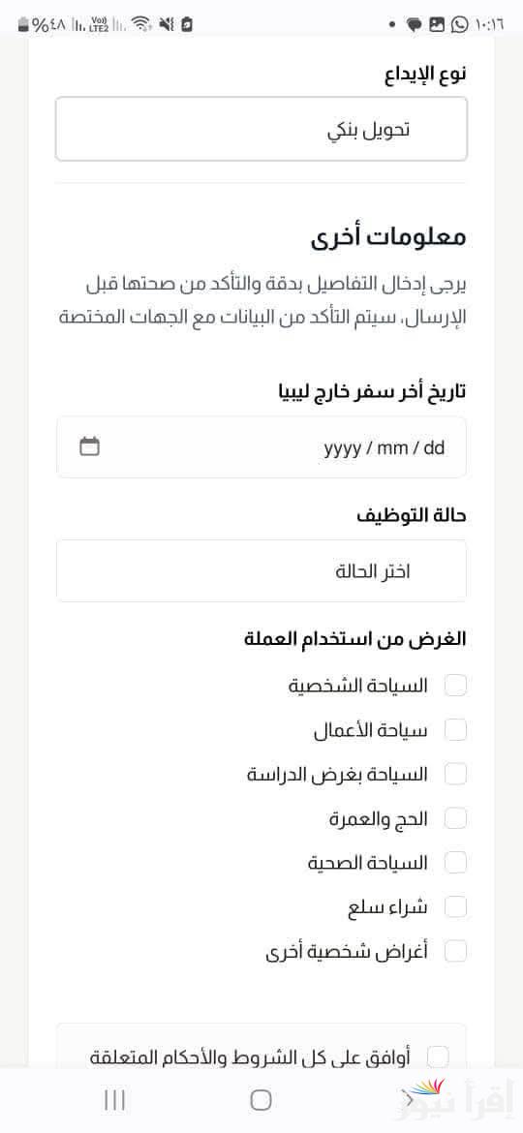Expand the حالة التوظيف dropdown اختر الحالة
Viewport: 523px width, 1133px height.
[261, 570]
